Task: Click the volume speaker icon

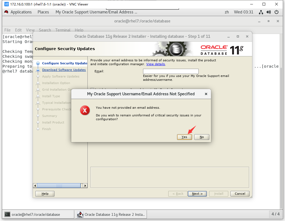Action: 269,12
